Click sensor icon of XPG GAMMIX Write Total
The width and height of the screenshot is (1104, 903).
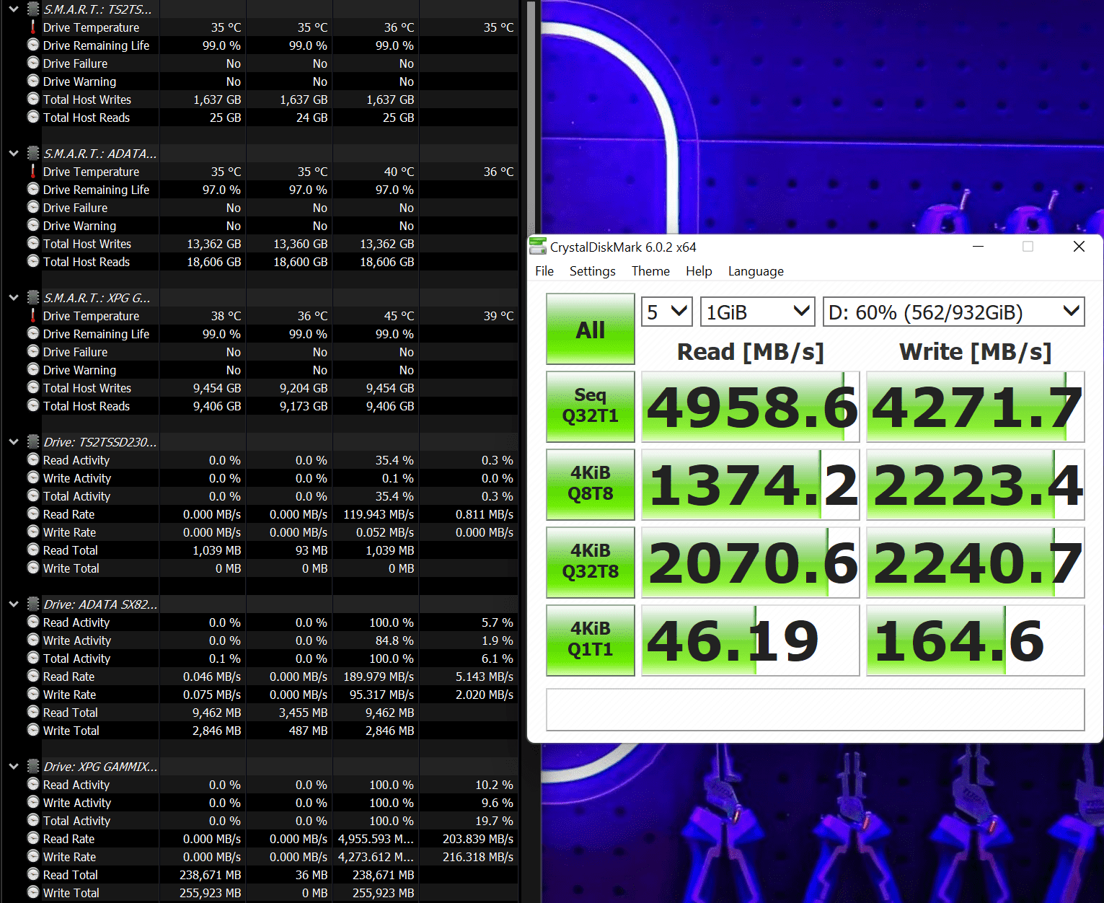click(x=33, y=892)
